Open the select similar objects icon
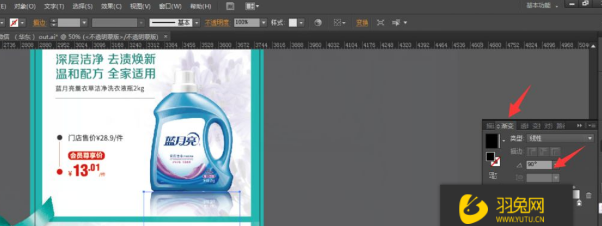This screenshot has width=602, height=226. pyautogui.click(x=400, y=23)
